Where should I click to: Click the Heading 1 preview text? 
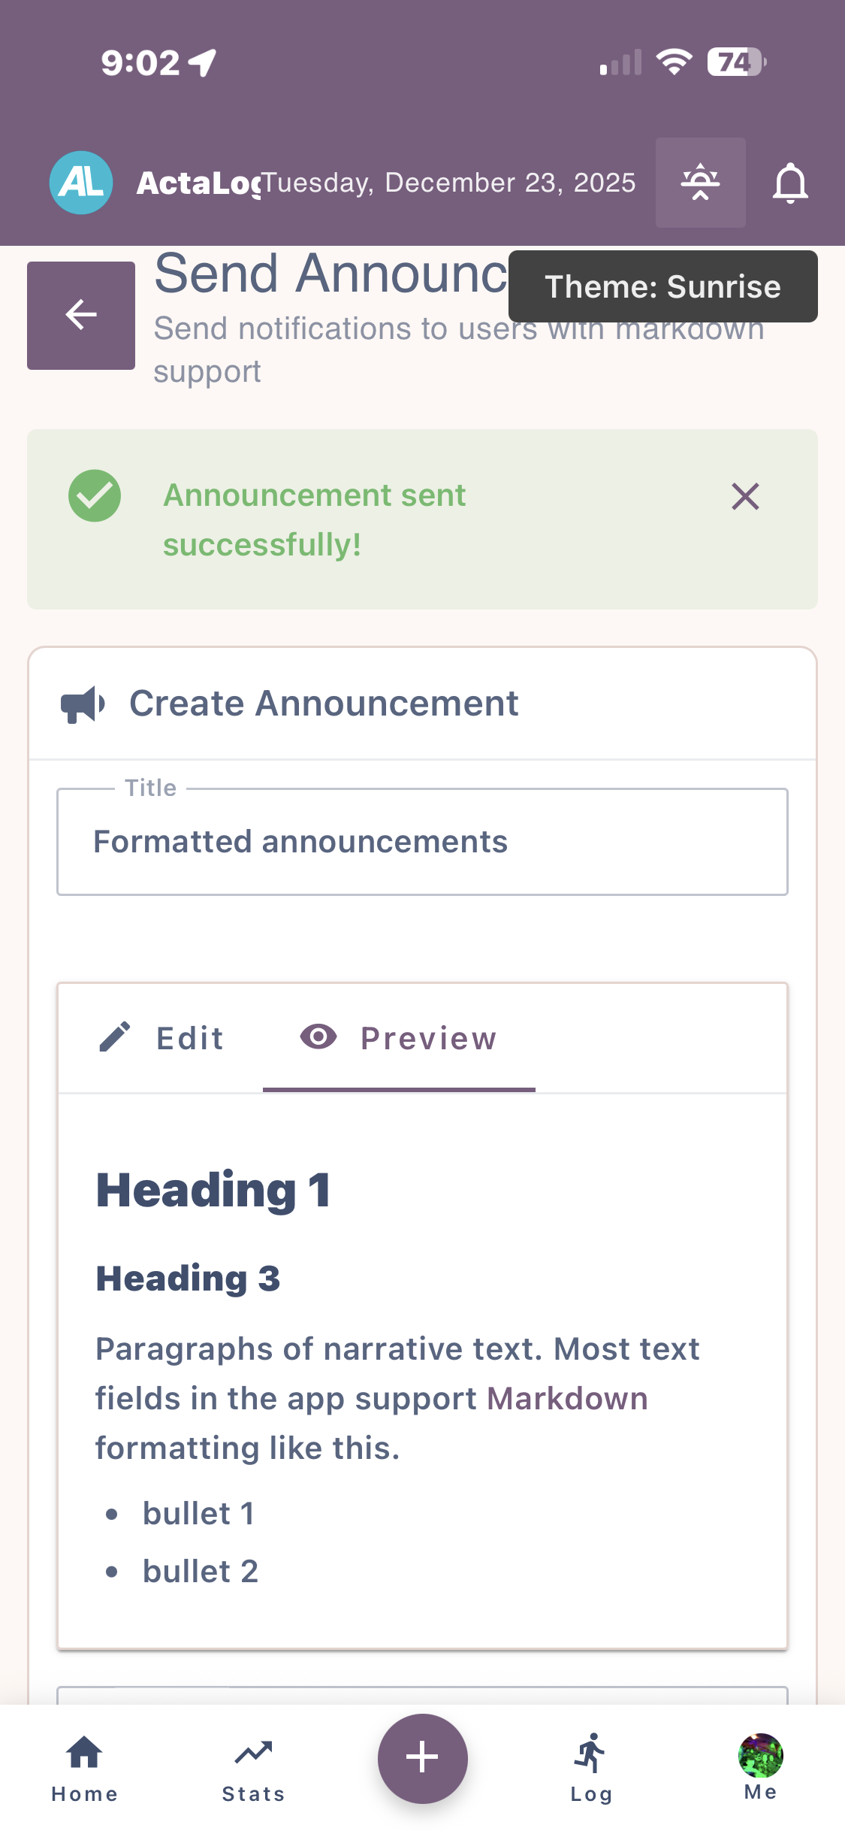tap(213, 1191)
